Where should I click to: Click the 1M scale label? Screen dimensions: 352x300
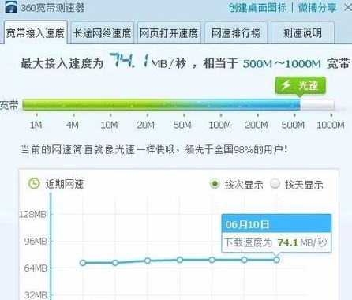pyautogui.click(x=36, y=125)
